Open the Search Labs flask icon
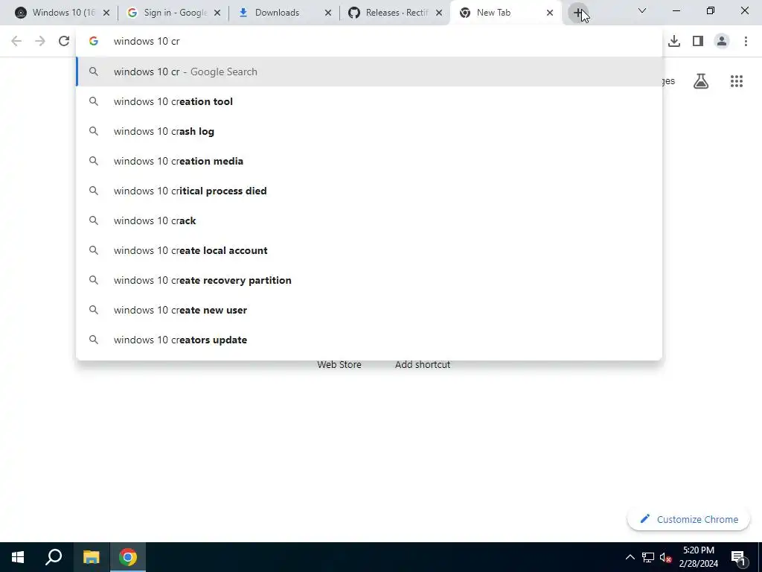This screenshot has height=572, width=762. (x=701, y=81)
